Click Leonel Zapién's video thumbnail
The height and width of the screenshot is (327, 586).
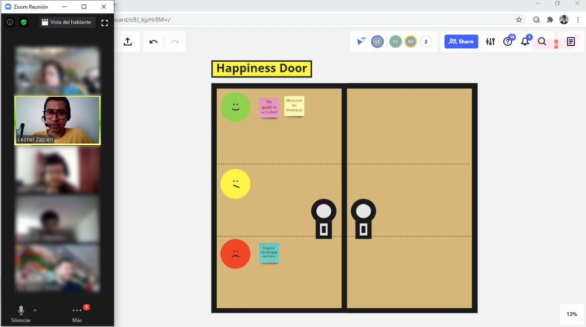57,120
